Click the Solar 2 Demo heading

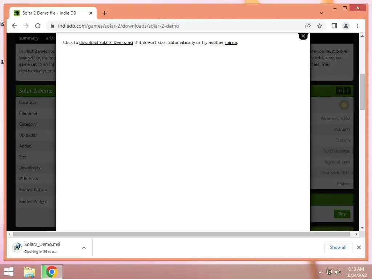(x=36, y=90)
